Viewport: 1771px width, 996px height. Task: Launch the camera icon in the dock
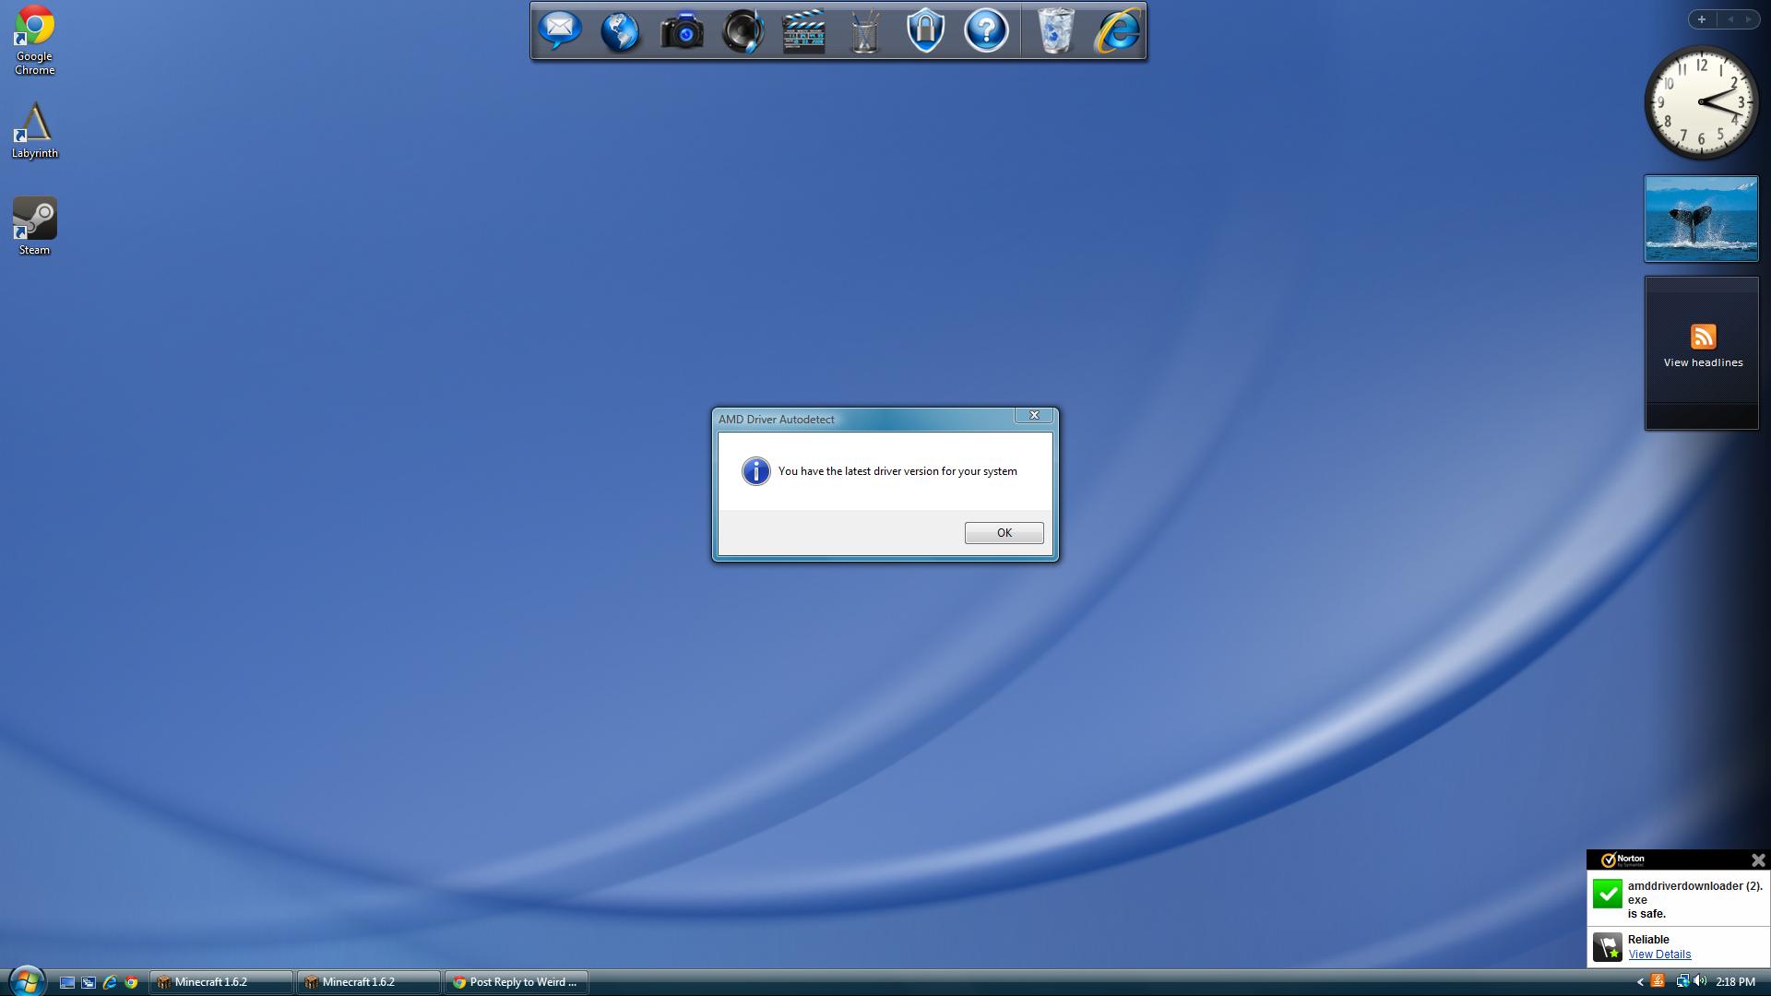[682, 31]
